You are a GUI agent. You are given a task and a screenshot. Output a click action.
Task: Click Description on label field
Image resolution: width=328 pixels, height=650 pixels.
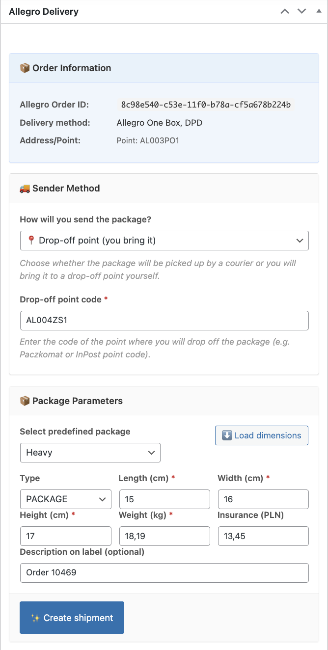[164, 572]
